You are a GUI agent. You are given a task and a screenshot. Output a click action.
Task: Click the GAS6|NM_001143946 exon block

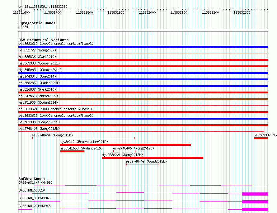(255, 202)
